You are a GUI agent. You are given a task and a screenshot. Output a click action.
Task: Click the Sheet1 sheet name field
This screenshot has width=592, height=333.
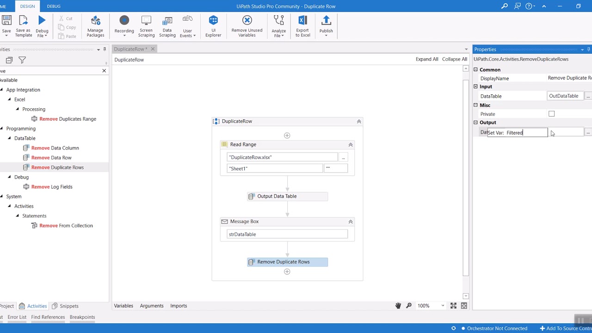pos(275,169)
